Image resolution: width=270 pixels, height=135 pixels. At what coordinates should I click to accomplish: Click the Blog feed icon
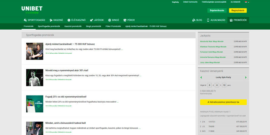194,20
